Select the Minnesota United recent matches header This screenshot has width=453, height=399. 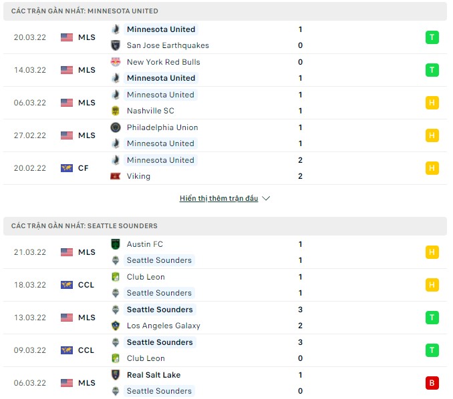pyautogui.click(x=85, y=11)
